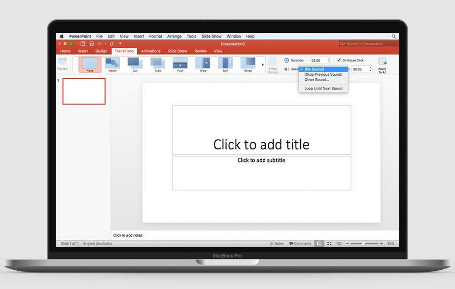Switch to Slide Sorter view icon
The height and width of the screenshot is (289, 455).
coord(329,244)
